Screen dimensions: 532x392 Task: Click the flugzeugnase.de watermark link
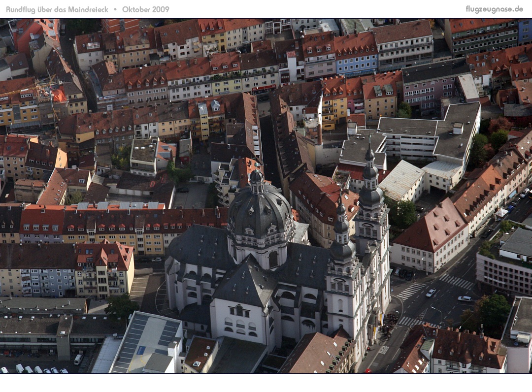coord(494,9)
